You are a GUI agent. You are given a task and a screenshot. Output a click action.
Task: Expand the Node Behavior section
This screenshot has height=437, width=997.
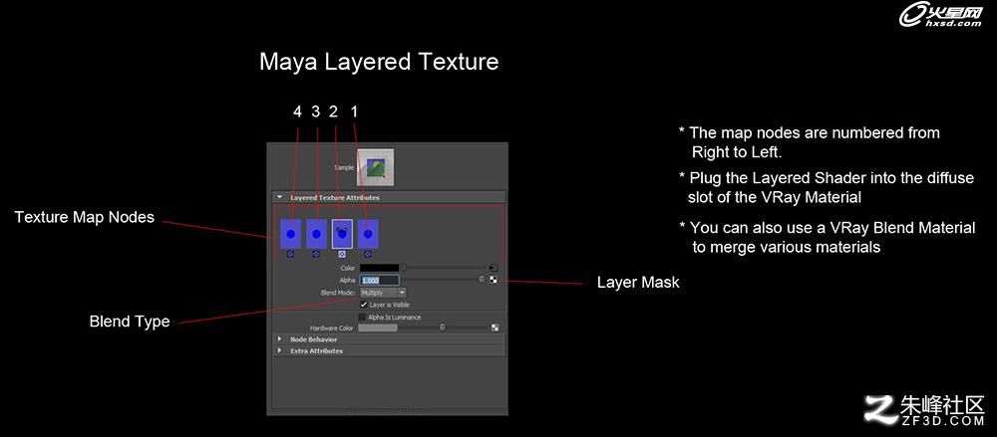click(279, 339)
